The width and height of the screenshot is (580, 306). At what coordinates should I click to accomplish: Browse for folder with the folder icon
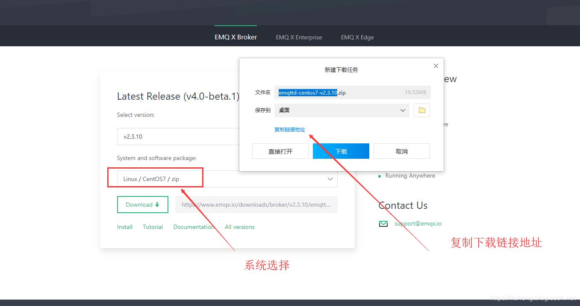point(422,110)
